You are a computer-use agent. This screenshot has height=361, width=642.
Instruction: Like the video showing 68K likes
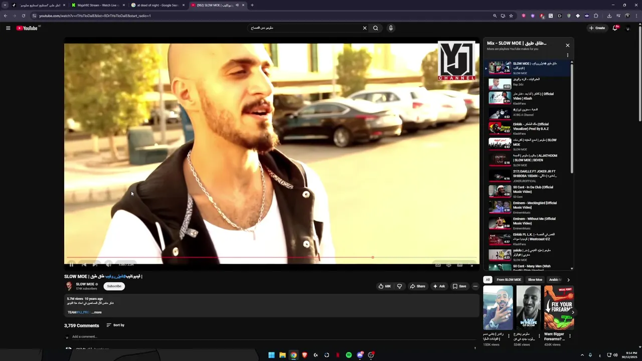point(385,286)
